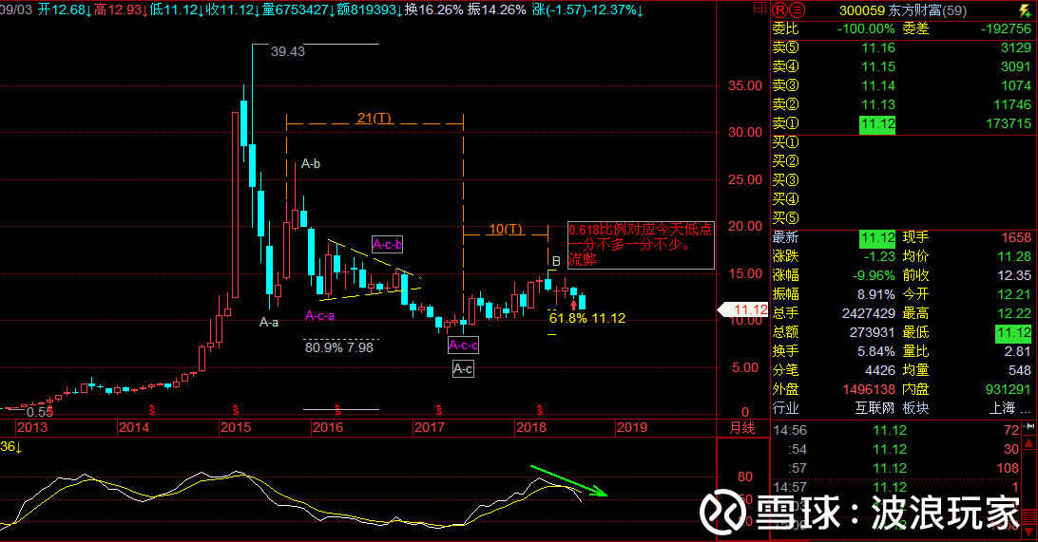Click the 板块 上海 sector entry
Image resolution: width=1038 pixels, height=542 pixels.
point(967,408)
